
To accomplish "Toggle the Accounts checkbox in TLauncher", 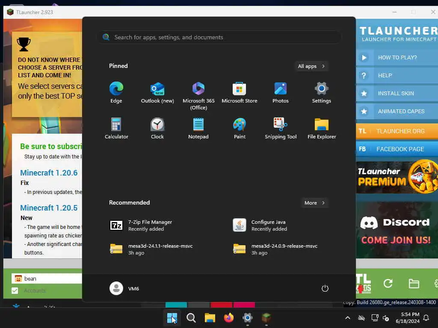I will coord(15,290).
